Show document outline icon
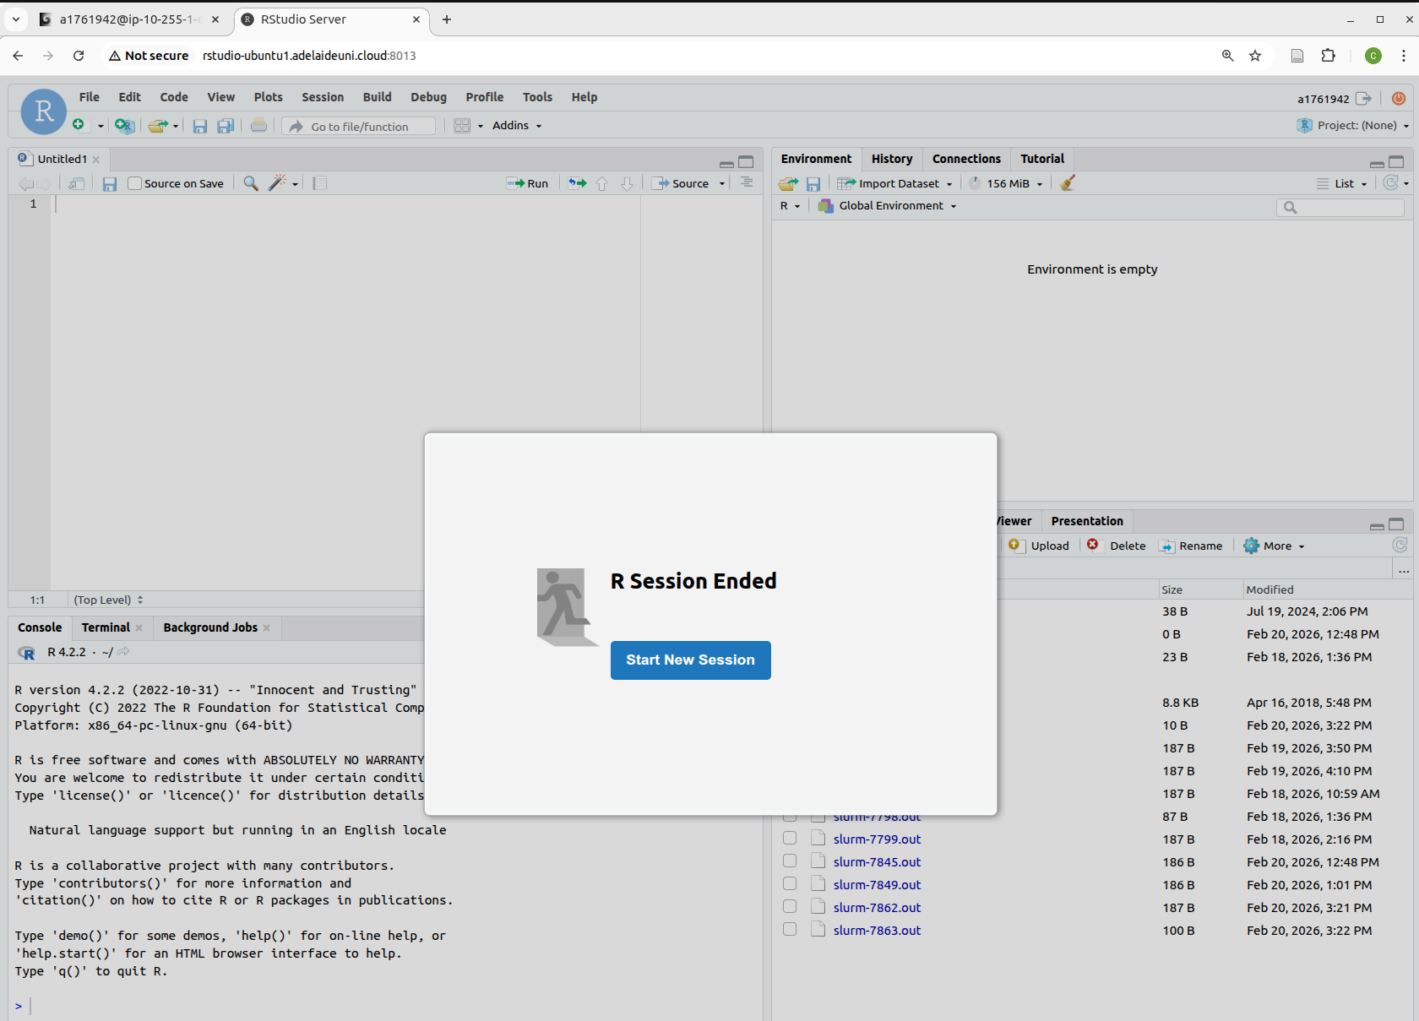Viewport: 1419px width, 1021px height. click(x=747, y=182)
